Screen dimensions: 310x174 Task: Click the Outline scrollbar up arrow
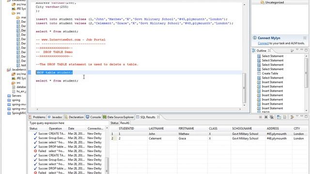coord(306,56)
